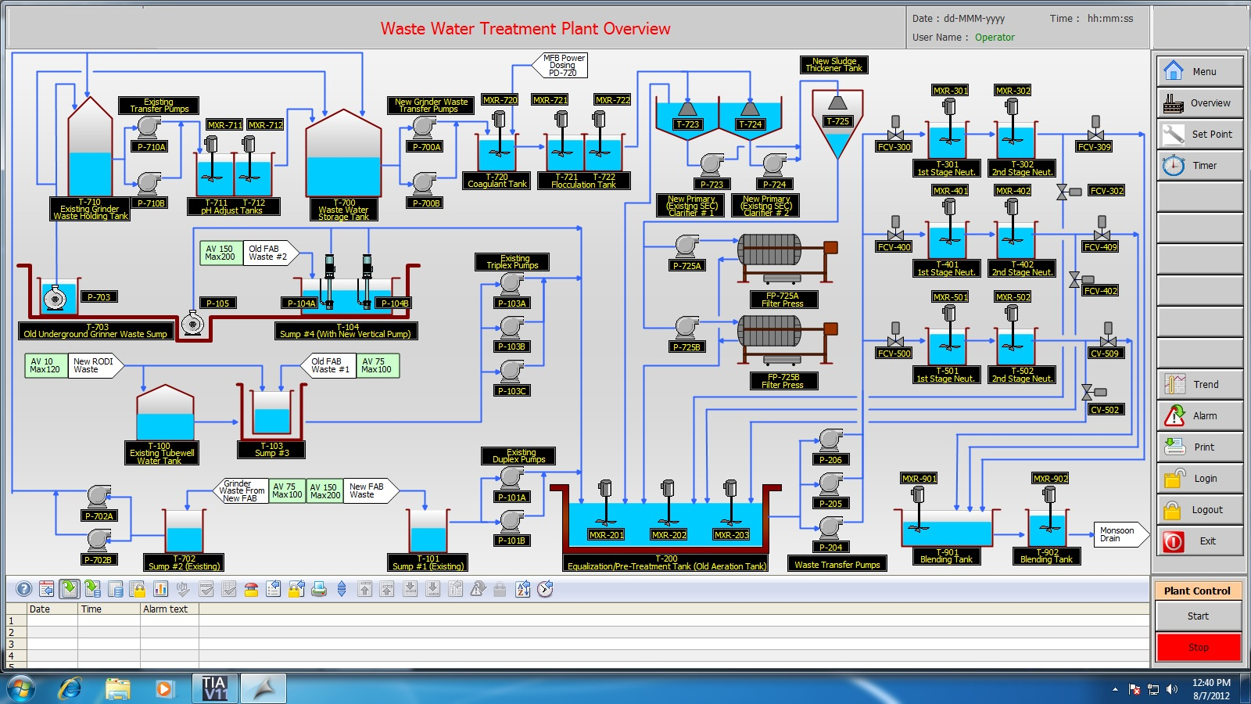The image size is (1251, 704).
Task: Open alarm statistics bar chart icon
Action: click(x=161, y=589)
